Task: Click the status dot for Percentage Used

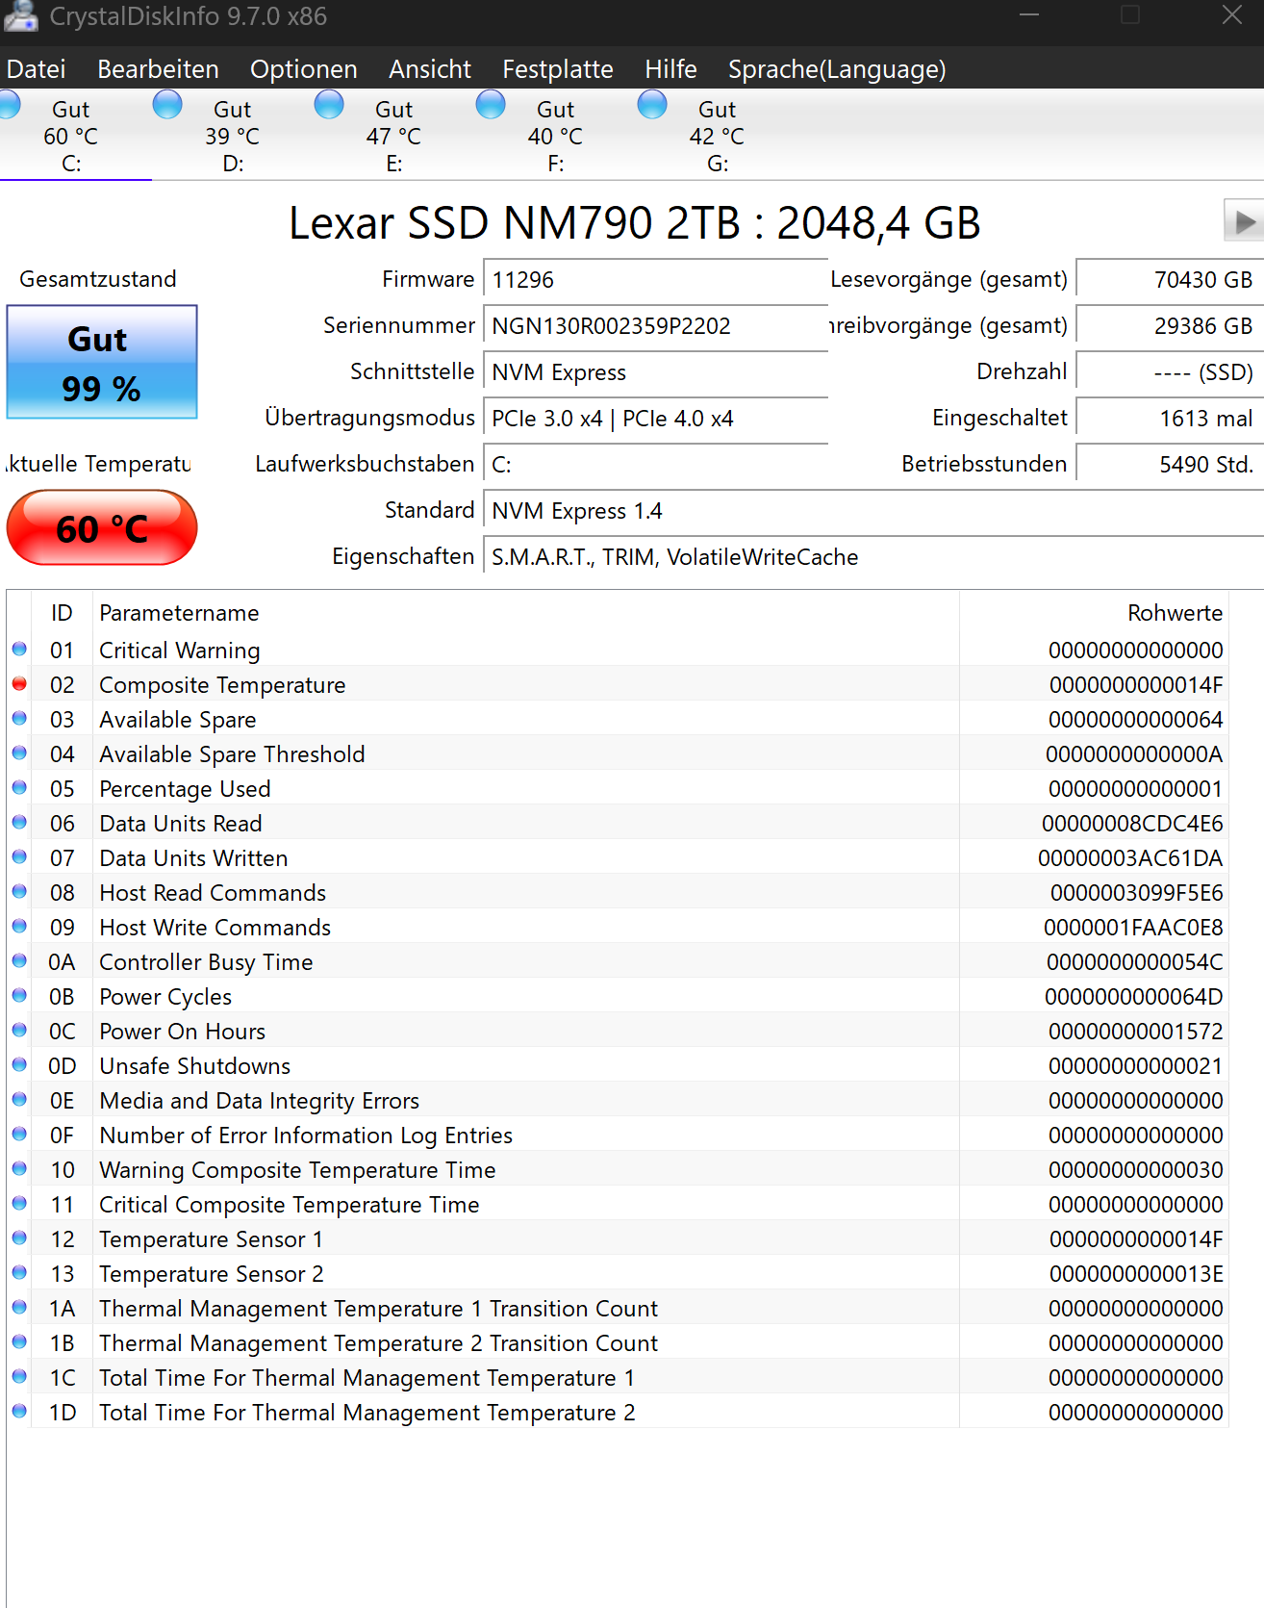Action: tap(19, 788)
